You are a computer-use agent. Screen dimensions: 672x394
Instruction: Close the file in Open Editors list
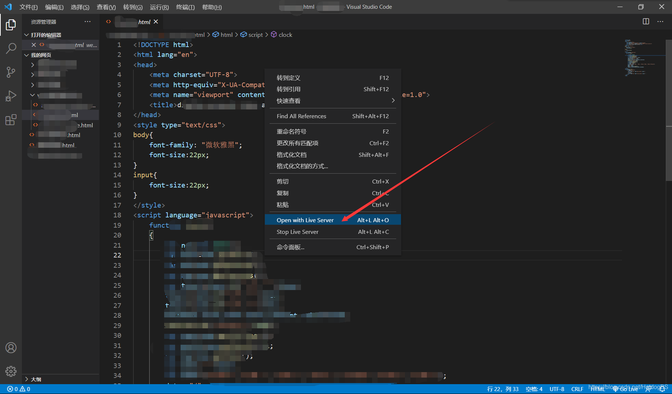[x=34, y=45]
